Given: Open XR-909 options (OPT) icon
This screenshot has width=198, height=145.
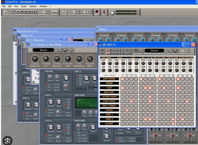Looking at the screenshot, I should click(140, 51).
